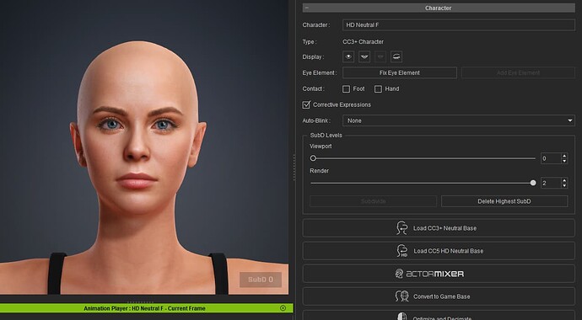This screenshot has height=320, width=582.
Task: Click the Render SubD slider handle
Action: pos(533,183)
